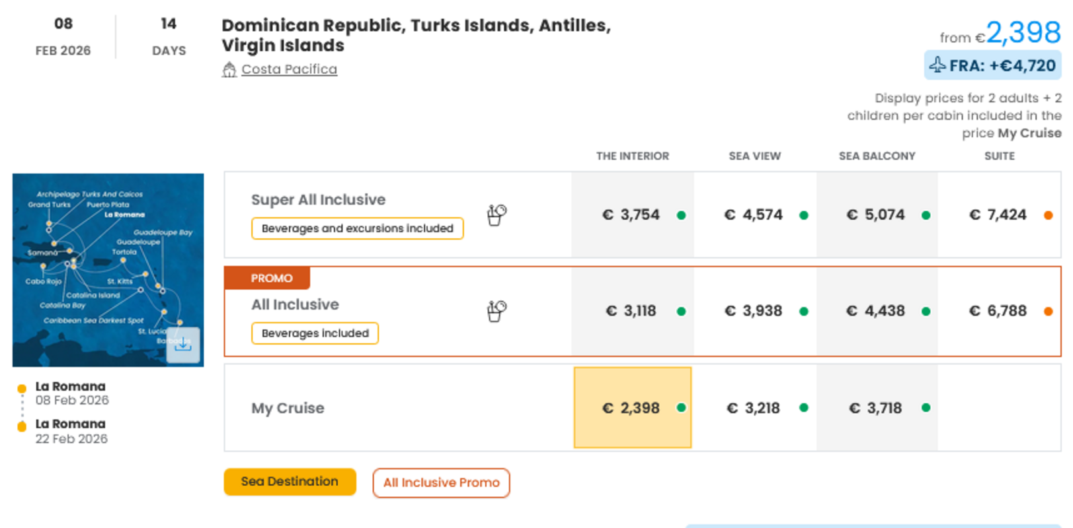Click orange availability dot for All Inclusive Suite
This screenshot has height=528, width=1073.
tap(1048, 312)
